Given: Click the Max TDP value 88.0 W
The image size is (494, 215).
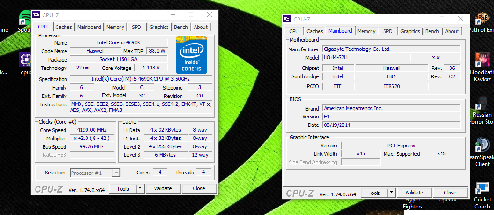Looking at the screenshot, I should [157, 51].
